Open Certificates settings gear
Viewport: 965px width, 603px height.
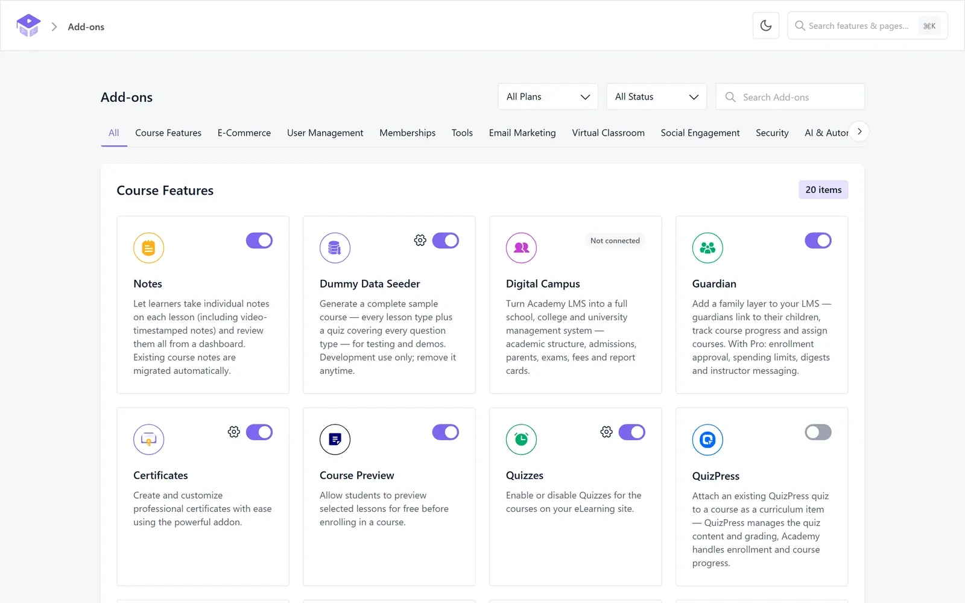point(234,432)
